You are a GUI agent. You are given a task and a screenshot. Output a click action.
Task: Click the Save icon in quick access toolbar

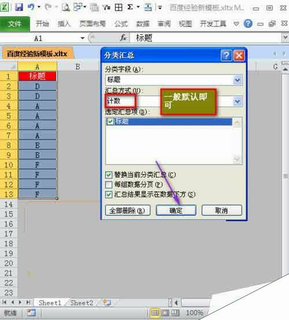point(19,8)
